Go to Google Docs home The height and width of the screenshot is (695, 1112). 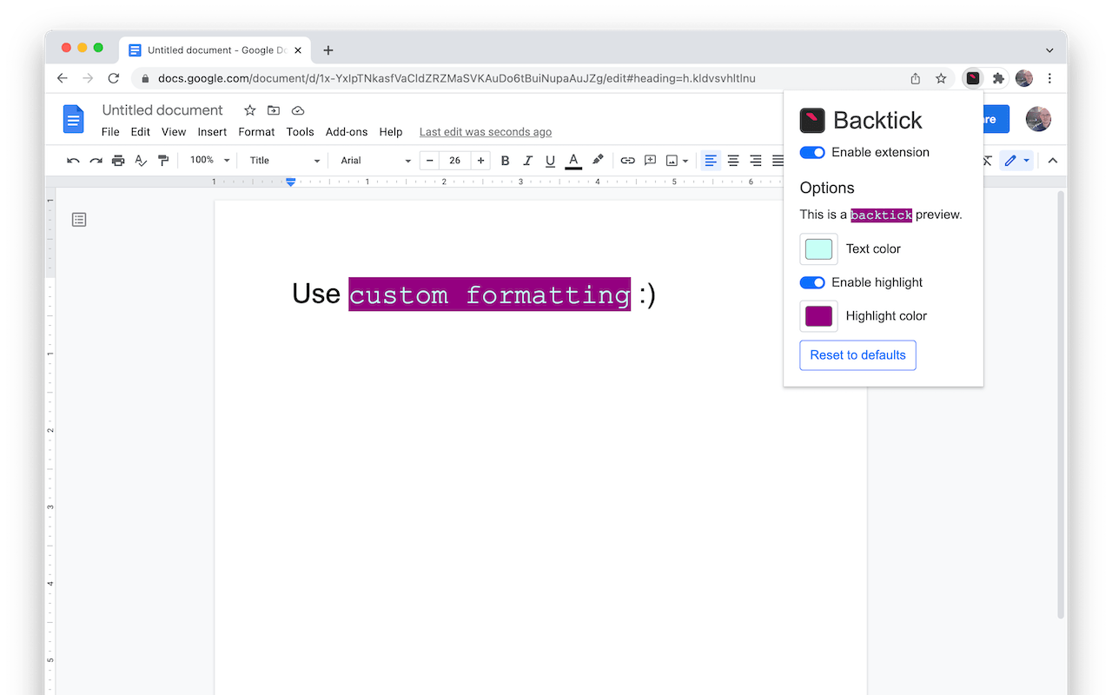click(74, 119)
